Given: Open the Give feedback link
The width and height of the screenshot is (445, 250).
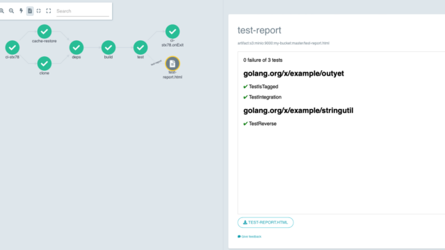Looking at the screenshot, I should (250, 236).
